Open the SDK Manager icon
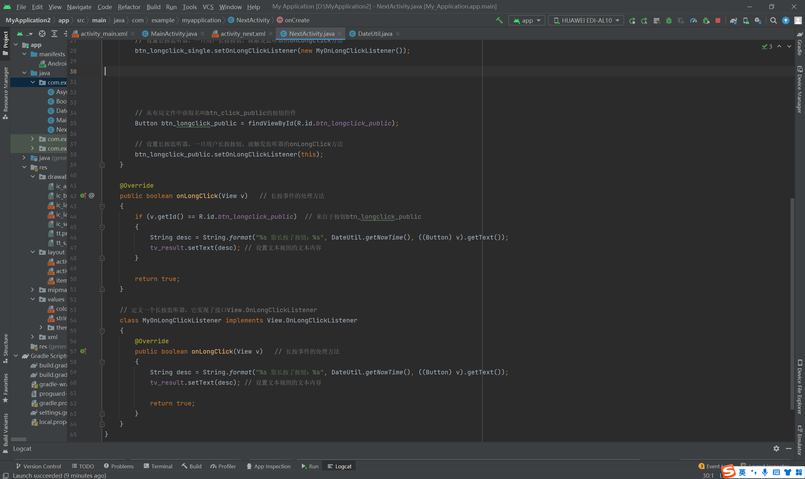Image resolution: width=805 pixels, height=479 pixels. (x=758, y=20)
